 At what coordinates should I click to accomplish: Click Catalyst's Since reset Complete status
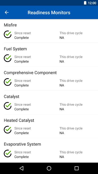(21, 109)
